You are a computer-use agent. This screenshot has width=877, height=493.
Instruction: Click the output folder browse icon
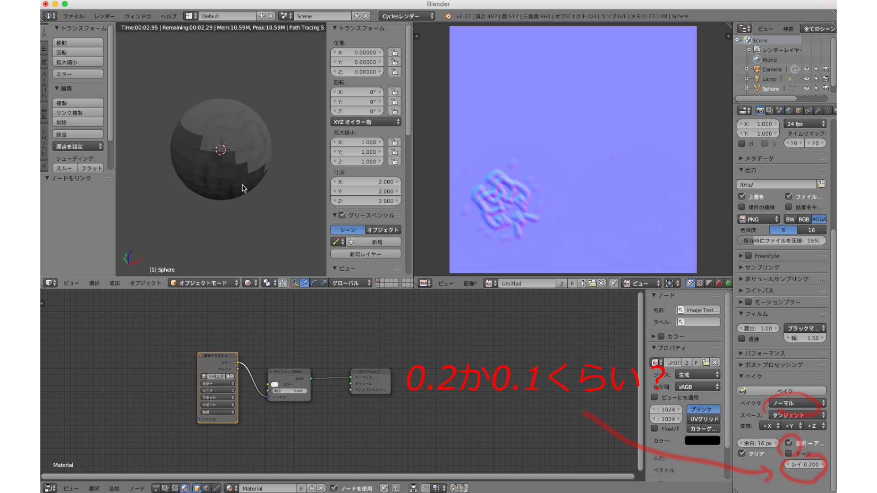click(x=821, y=184)
